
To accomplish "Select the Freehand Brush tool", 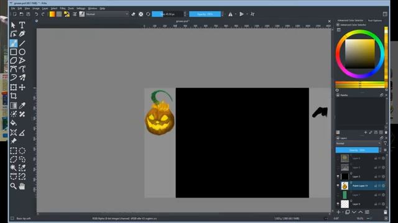I will click(x=14, y=43).
